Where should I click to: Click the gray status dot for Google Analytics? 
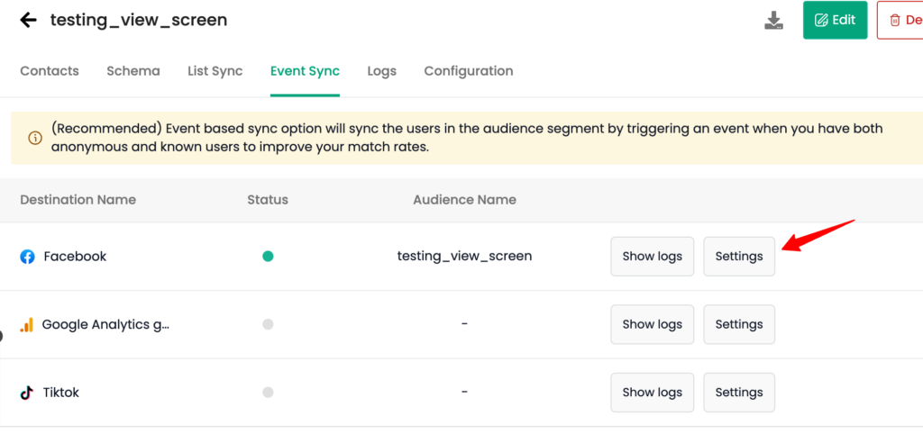point(268,324)
